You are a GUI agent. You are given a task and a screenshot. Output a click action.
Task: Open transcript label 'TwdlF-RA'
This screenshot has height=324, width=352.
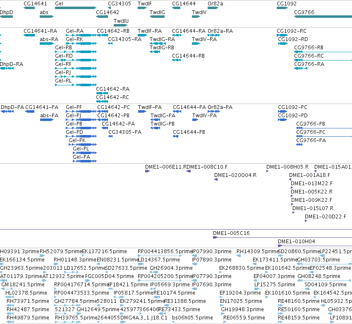pyautogui.click(x=150, y=31)
